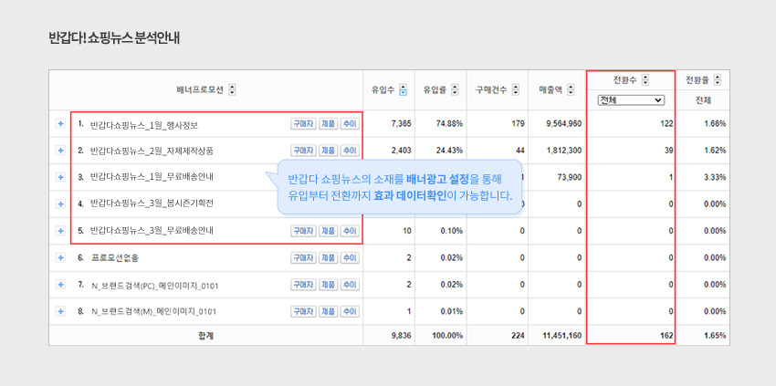The image size is (776, 386).
Task: Expand the 프로모션없음 row plus icon
Action: pos(60,257)
